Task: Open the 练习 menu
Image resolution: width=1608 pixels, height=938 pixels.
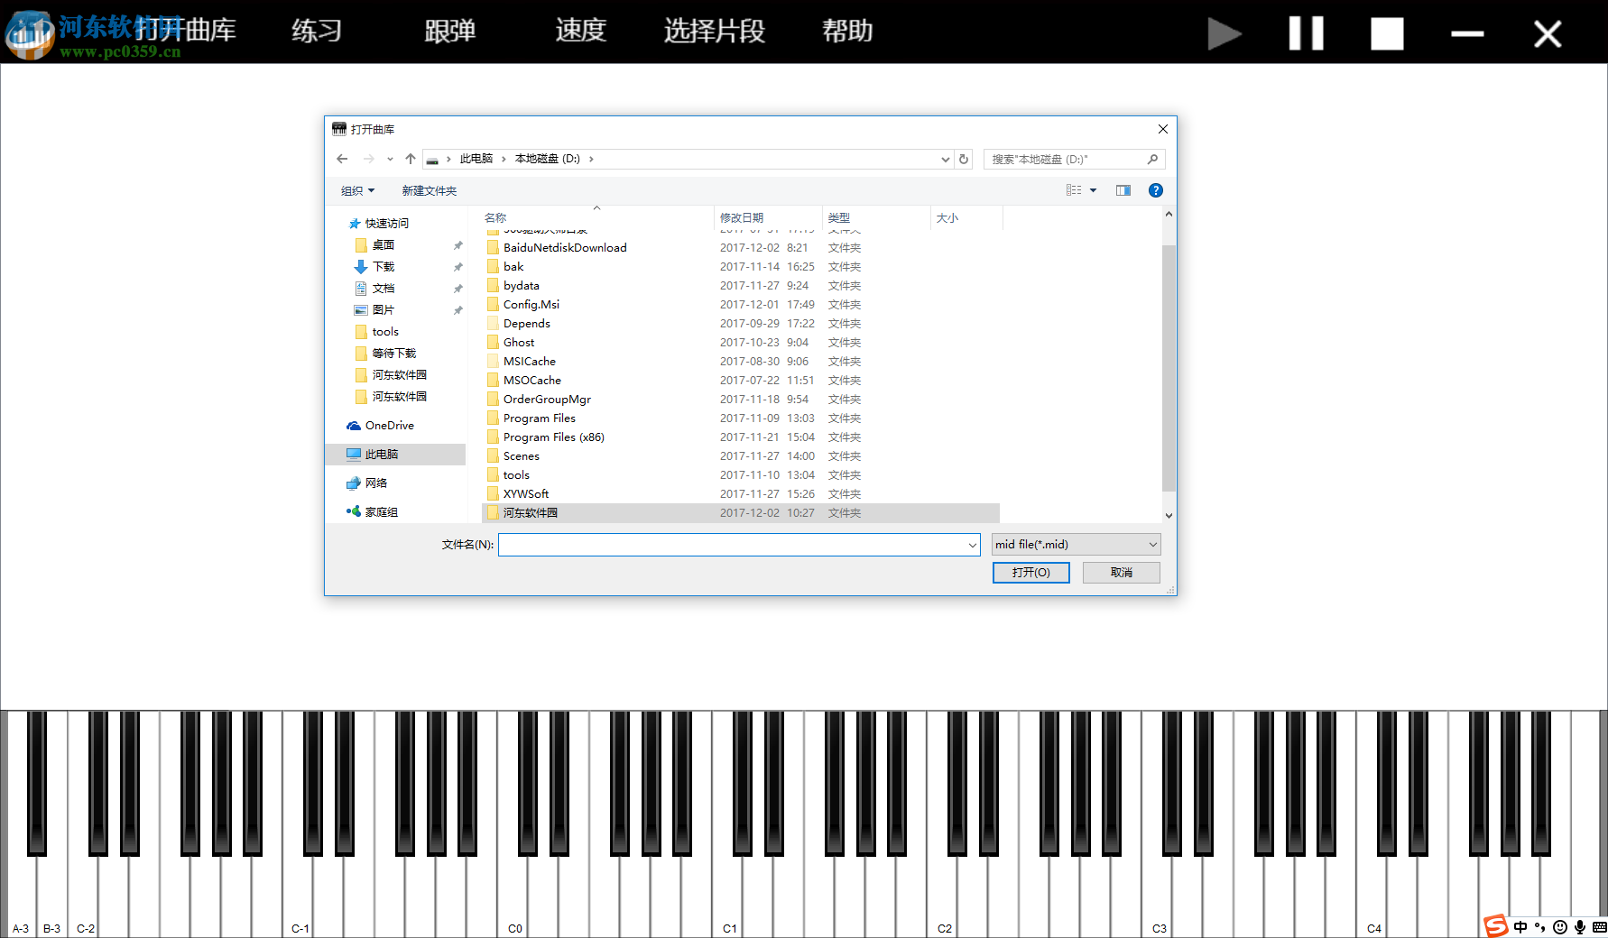Action: (x=317, y=32)
